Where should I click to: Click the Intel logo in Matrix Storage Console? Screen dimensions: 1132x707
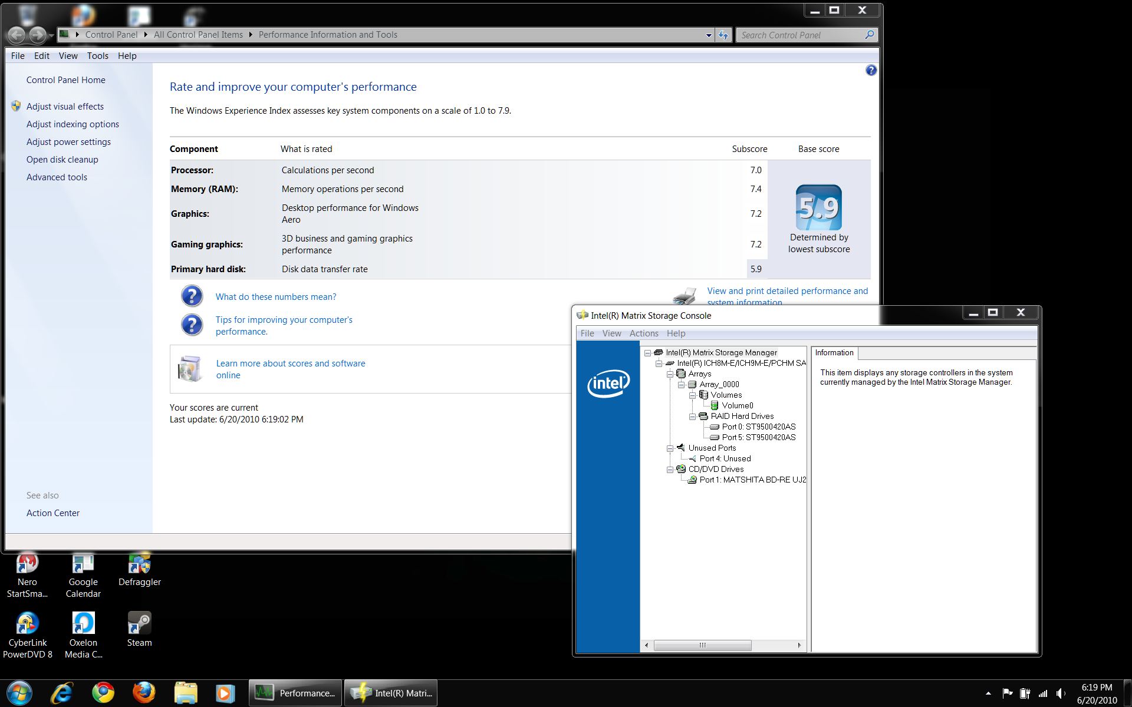pyautogui.click(x=608, y=384)
